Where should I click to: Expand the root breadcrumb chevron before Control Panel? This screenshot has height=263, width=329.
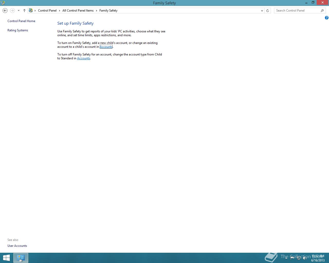[x=35, y=11]
